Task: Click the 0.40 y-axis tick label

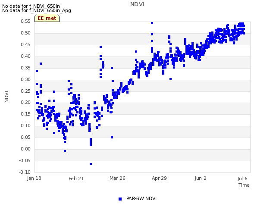Action: tap(26, 56)
